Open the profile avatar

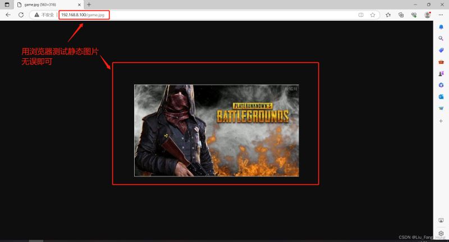click(428, 15)
